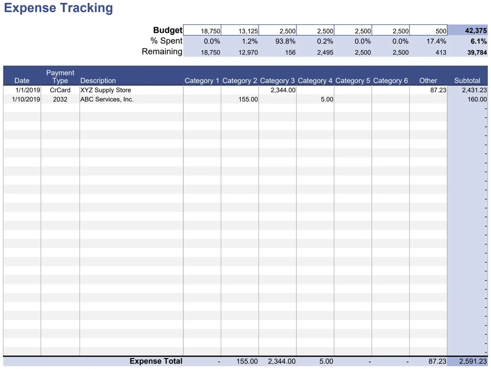Select 155.00 in the ABC Services row
This screenshot has width=491, height=369.
coord(240,99)
